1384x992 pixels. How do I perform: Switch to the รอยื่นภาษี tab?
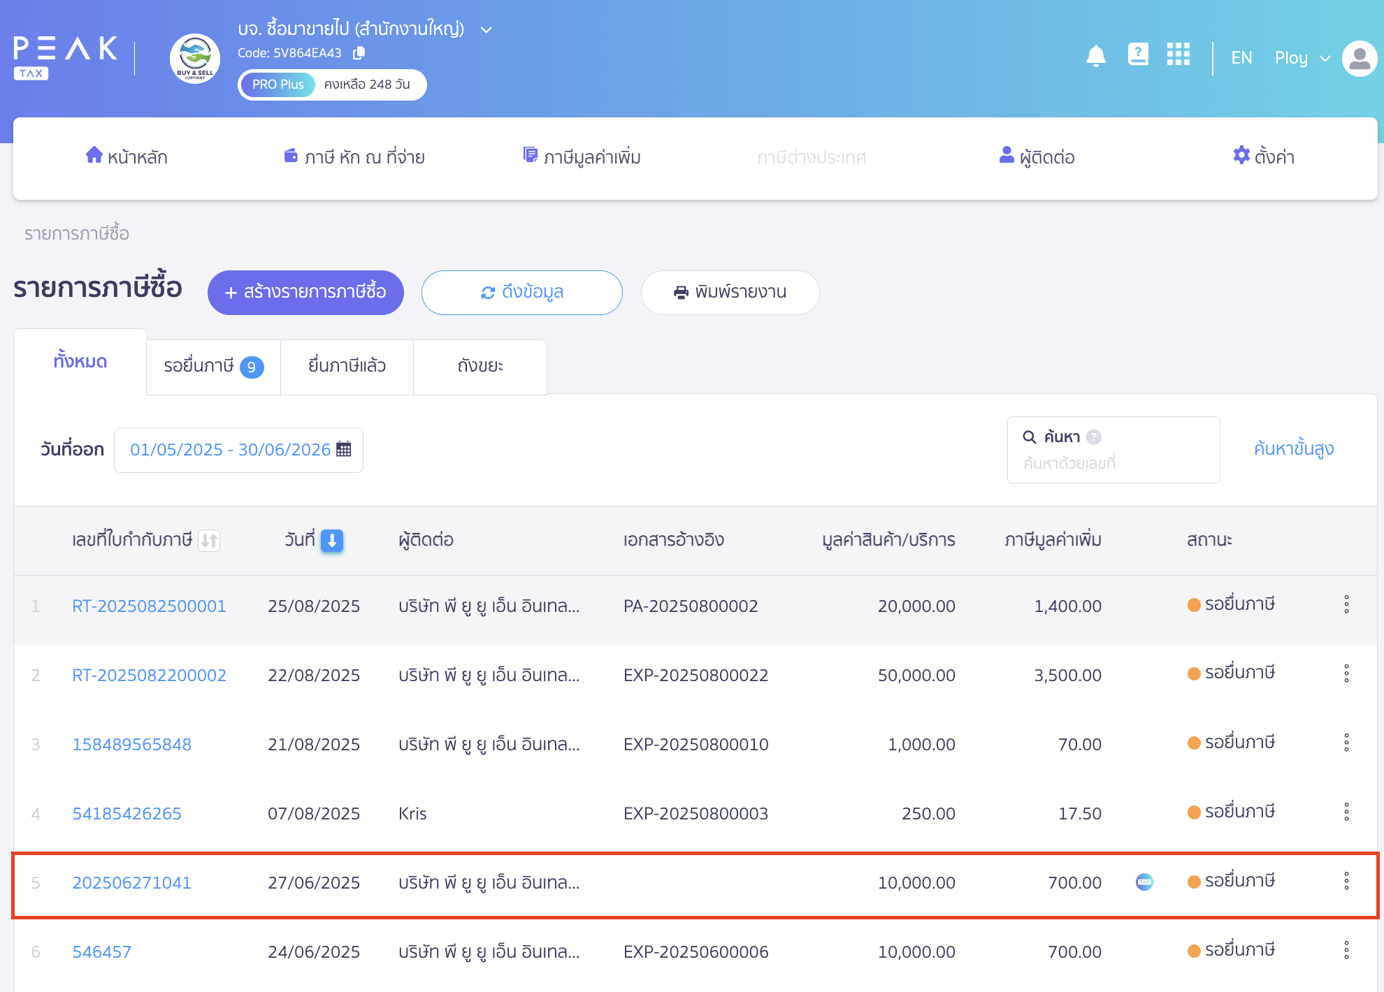[x=213, y=366]
